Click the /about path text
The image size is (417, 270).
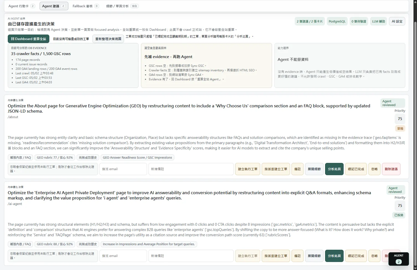click(13, 117)
